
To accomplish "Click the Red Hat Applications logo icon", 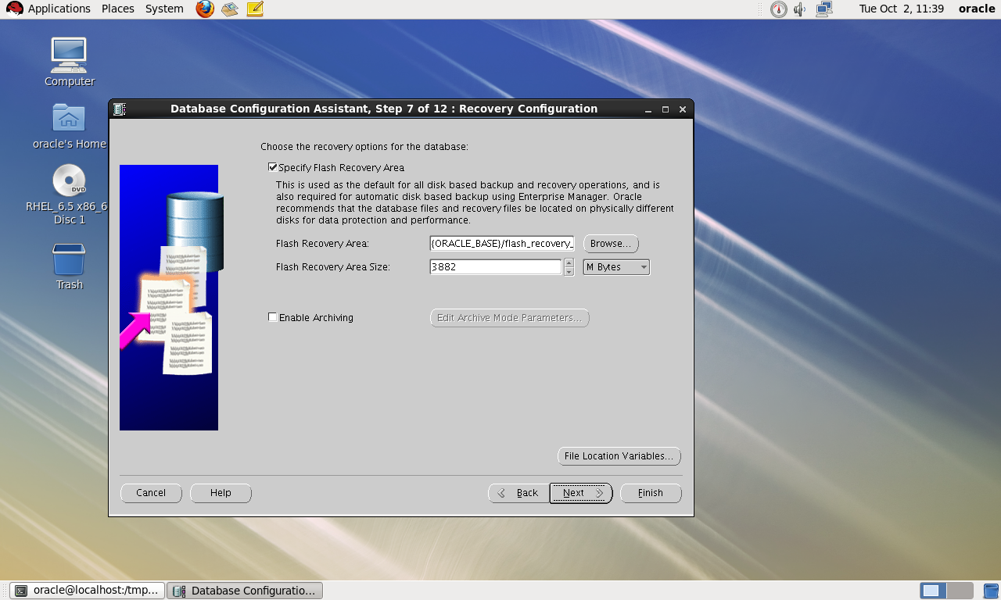I will coord(14,9).
